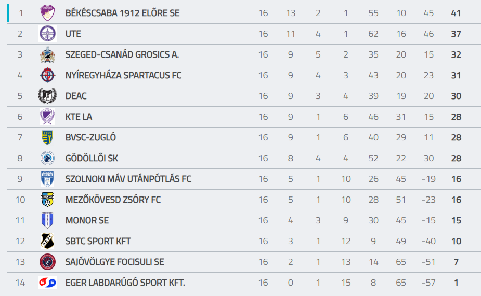
Task: Click the Monor SE club crest
Action: 47,220
